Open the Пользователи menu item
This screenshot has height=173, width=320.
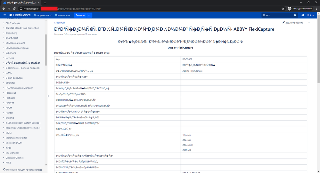[62, 15]
